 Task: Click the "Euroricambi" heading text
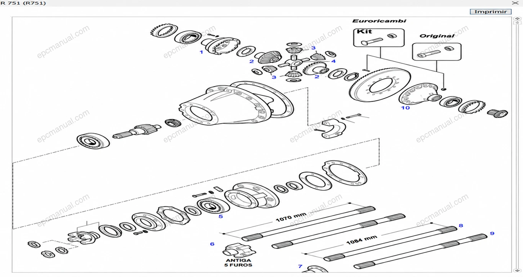pyautogui.click(x=379, y=21)
